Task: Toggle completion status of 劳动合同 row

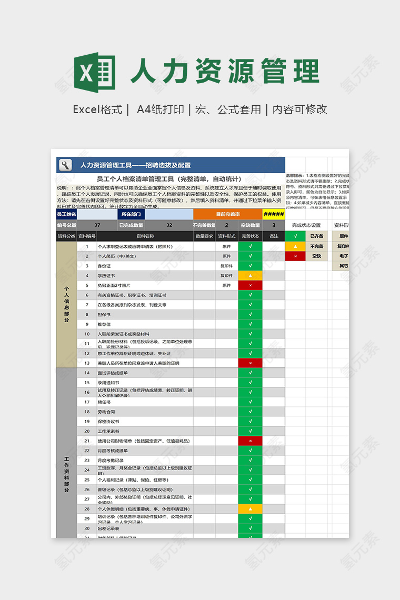Action: [251, 412]
